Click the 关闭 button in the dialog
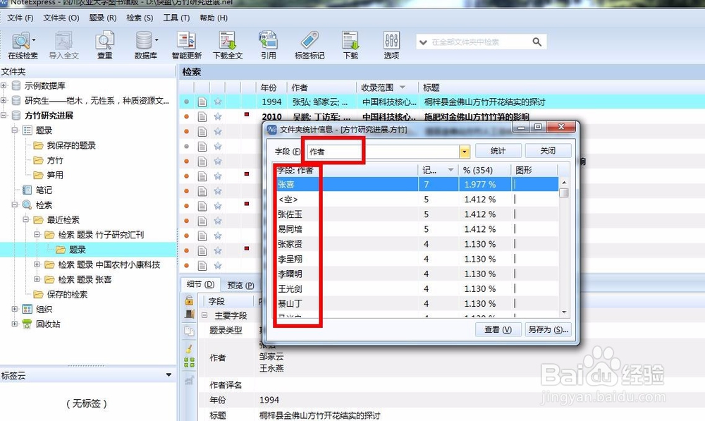Viewport: 705px width, 421px height. tap(548, 151)
